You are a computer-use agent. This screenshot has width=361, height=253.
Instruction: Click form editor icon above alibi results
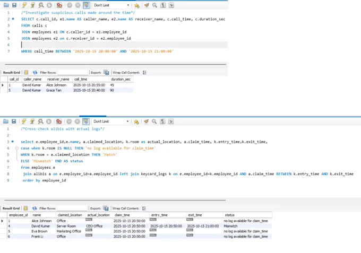click(25, 208)
